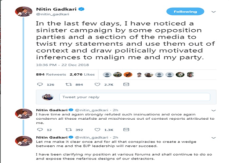Image resolution: width=229 pixels, height=163 pixels.
Task: Toggle the Following button
Action: (x=185, y=12)
